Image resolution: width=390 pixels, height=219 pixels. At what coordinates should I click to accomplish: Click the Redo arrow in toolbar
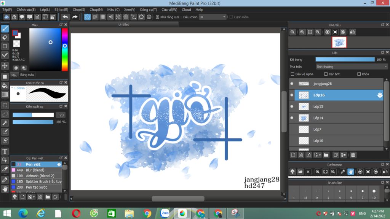click(x=75, y=17)
